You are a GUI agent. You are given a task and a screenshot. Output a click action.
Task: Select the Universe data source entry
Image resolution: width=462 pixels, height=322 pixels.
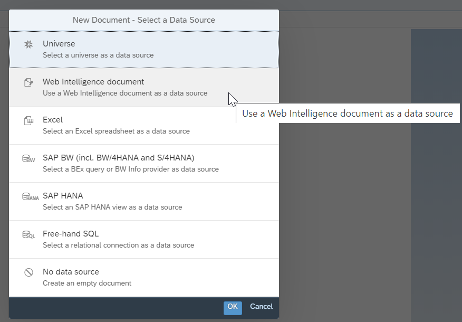143,49
